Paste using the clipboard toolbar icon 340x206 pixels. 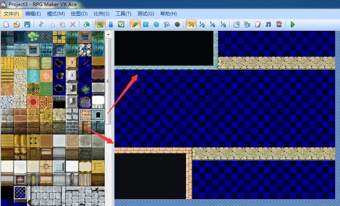pos(62,24)
